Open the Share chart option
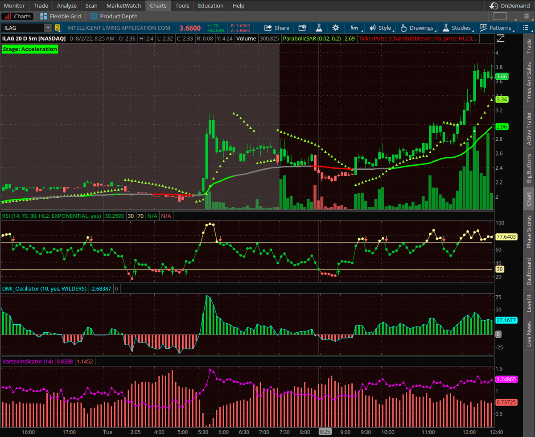Image resolution: width=535 pixels, height=437 pixels. tap(277, 28)
